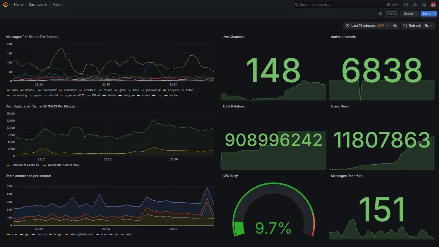The width and height of the screenshot is (439, 247).
Task: Open the user profile avatar
Action: pos(433,5)
